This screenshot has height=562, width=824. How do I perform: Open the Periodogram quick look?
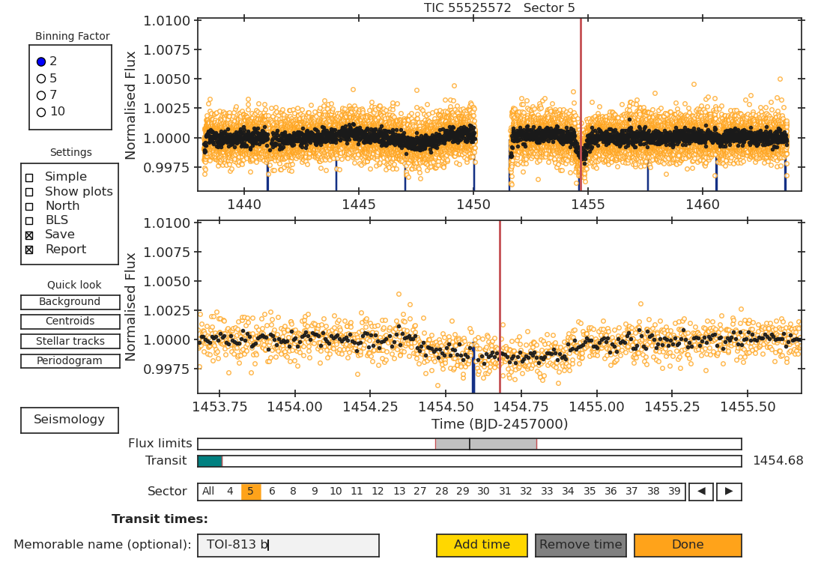(70, 361)
